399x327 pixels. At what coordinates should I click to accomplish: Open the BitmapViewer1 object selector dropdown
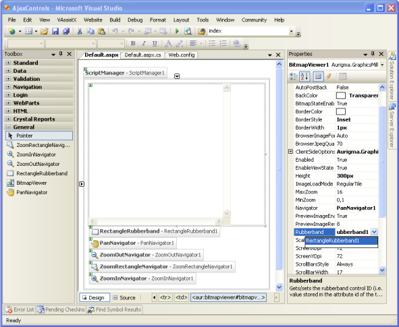click(x=382, y=65)
